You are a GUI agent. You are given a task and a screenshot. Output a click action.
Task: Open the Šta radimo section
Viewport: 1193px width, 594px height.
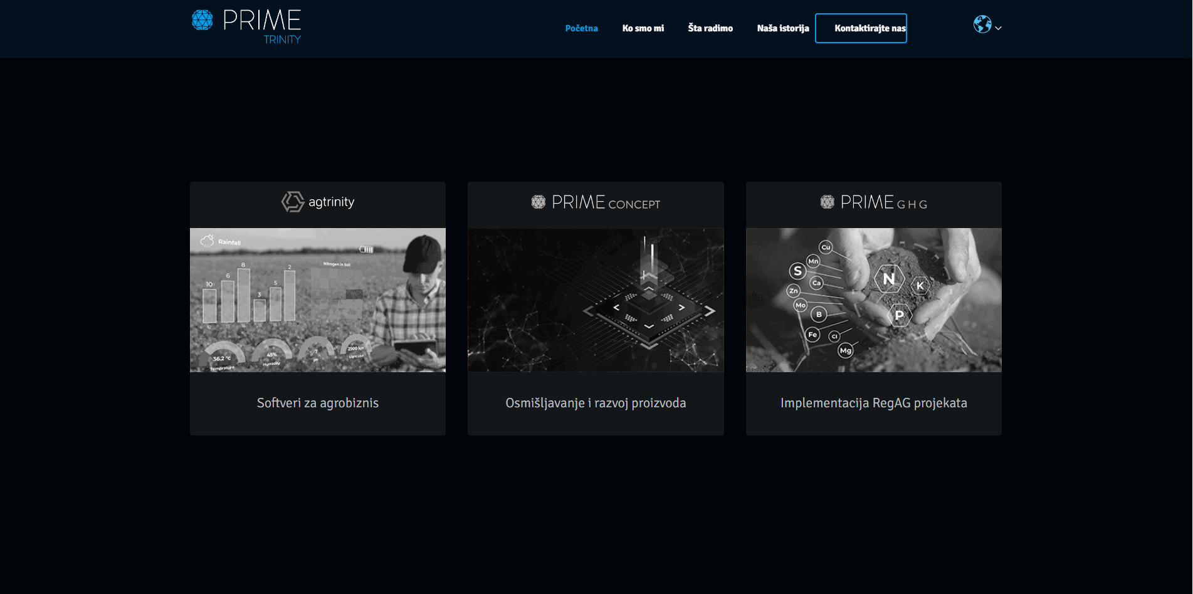coord(710,28)
